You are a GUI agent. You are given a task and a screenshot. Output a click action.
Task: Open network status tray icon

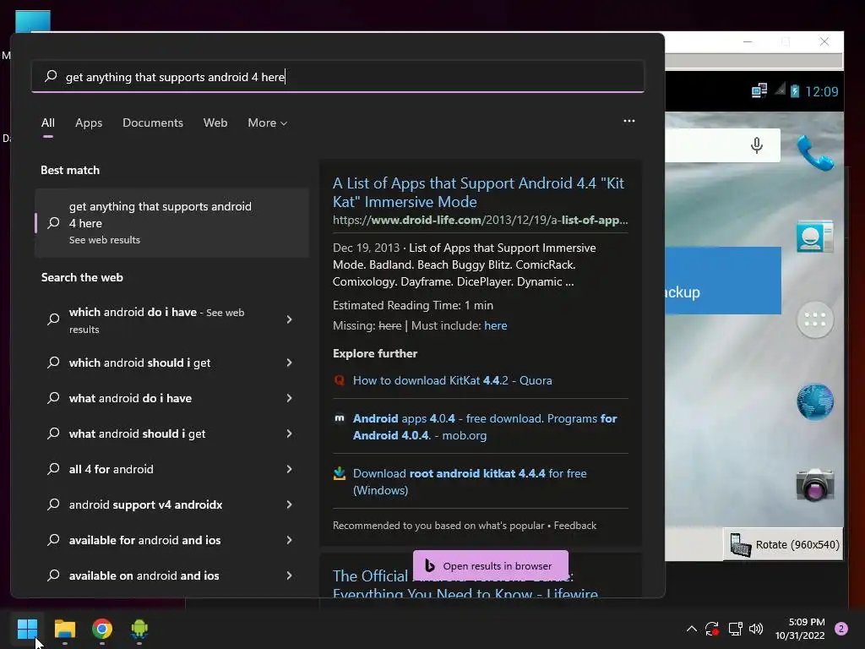[x=735, y=629]
